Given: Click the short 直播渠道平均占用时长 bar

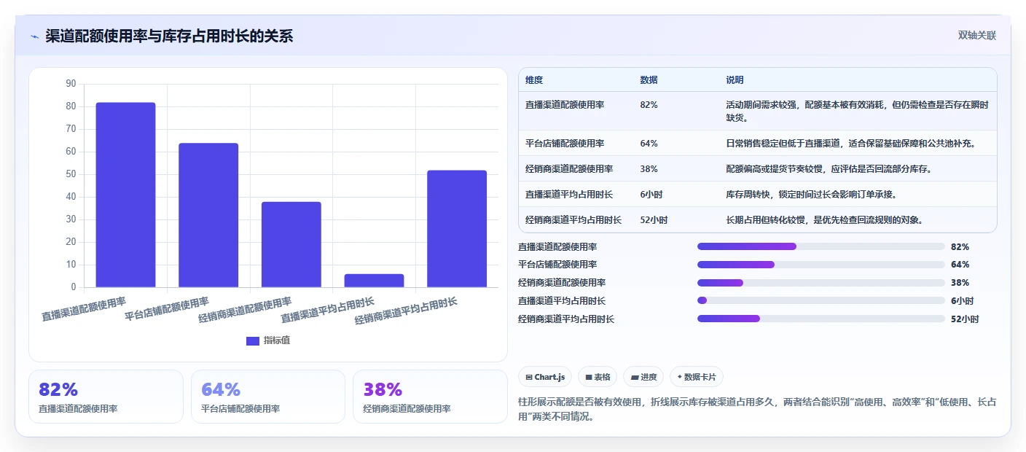Looking at the screenshot, I should 374,281.
